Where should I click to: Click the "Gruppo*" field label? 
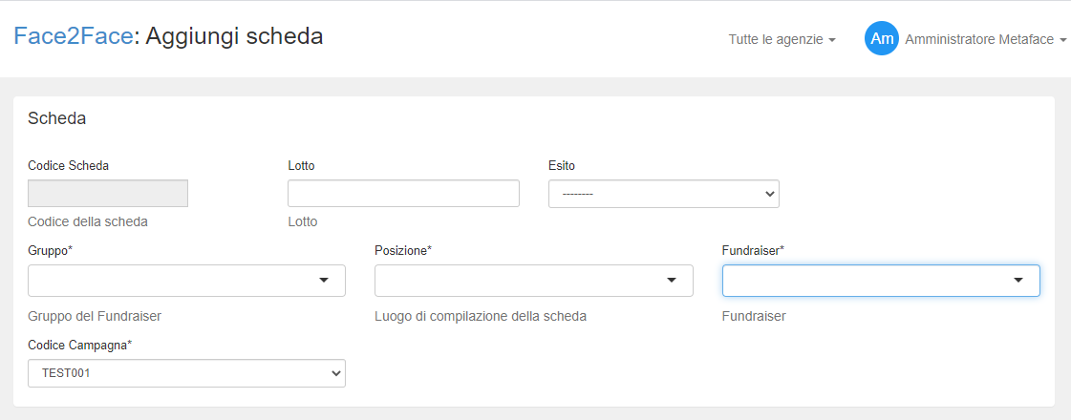pyautogui.click(x=51, y=250)
